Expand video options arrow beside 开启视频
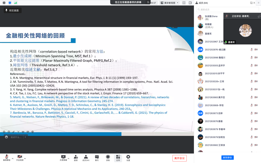 coord(25,158)
